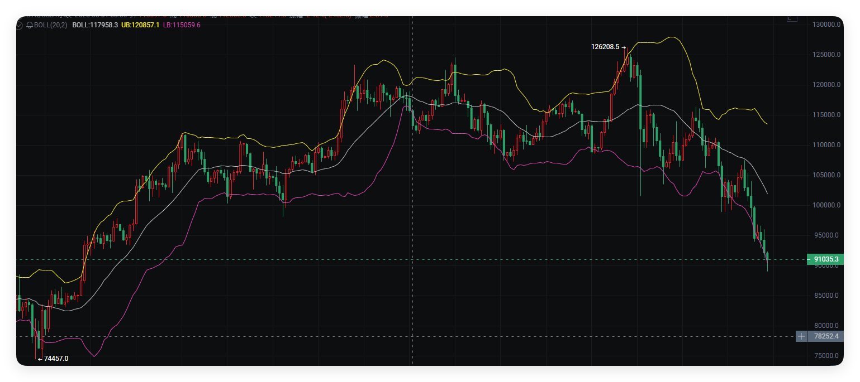Click the plus button beside the 78252.4 crosshair price
Image resolution: width=860 pixels, height=382 pixels.
[801, 336]
